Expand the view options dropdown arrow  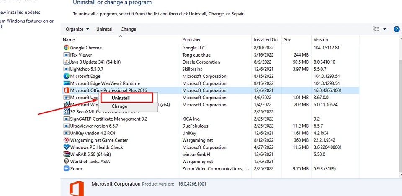385,29
